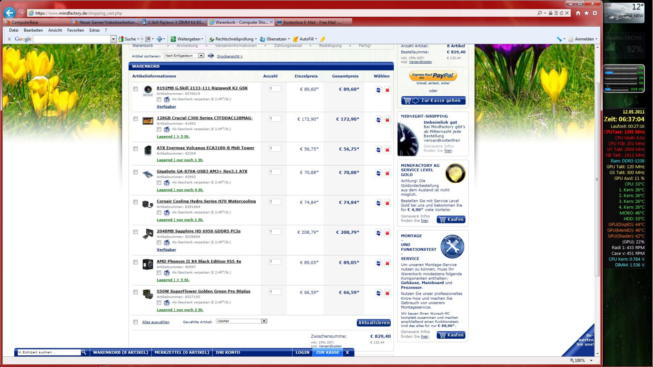Click the browser address bar URL

(x=79, y=13)
